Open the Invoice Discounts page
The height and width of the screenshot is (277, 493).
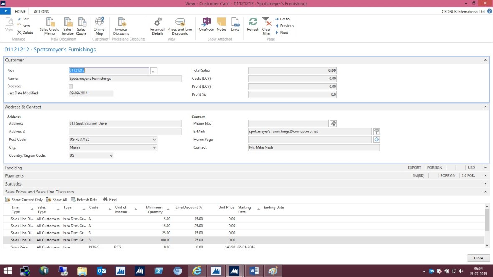pyautogui.click(x=121, y=26)
